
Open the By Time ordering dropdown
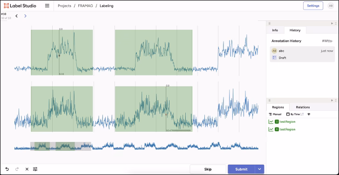293,114
